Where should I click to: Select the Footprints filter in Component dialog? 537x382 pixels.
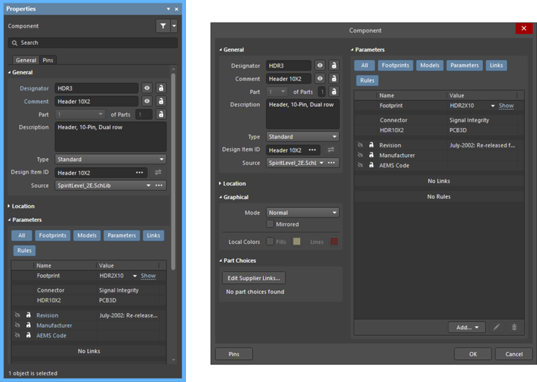pyautogui.click(x=395, y=66)
